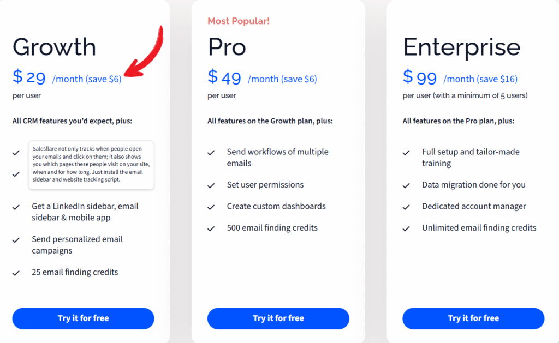This screenshot has height=343, width=559.
Task: Click the checkmark beside 'Create custom dashboards'
Action: pyautogui.click(x=211, y=207)
